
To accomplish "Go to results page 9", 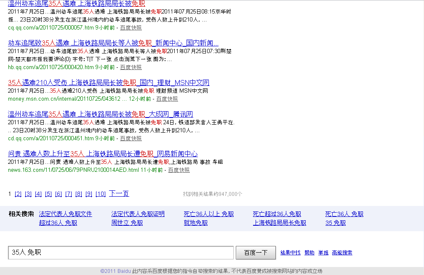I will [89, 194].
